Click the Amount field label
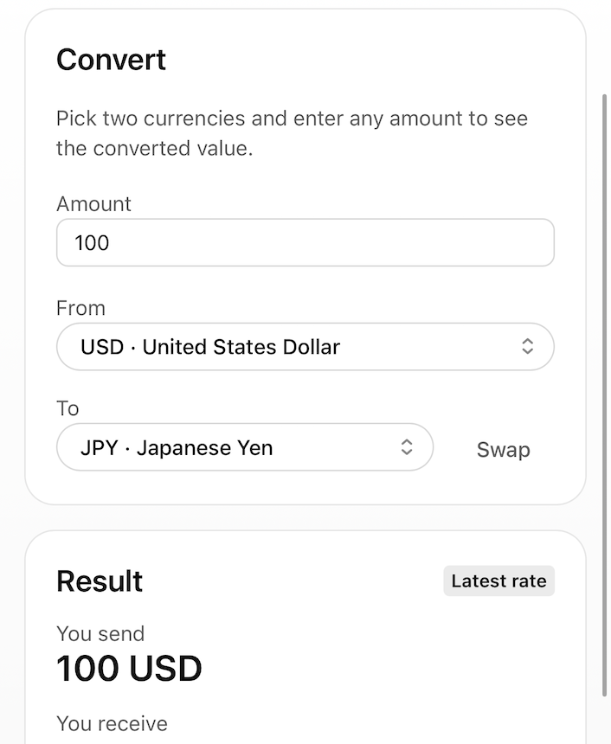Viewport: 611px width, 744px height. tap(93, 204)
